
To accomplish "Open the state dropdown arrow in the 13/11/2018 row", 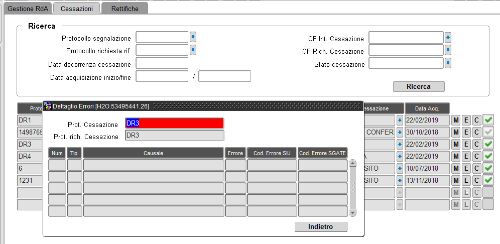I will click(x=400, y=181).
